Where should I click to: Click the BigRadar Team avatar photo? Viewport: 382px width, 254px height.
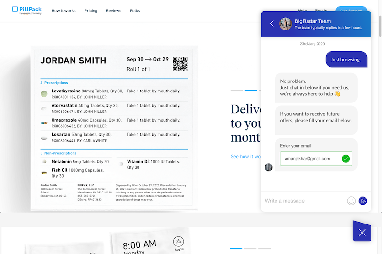[x=286, y=24]
